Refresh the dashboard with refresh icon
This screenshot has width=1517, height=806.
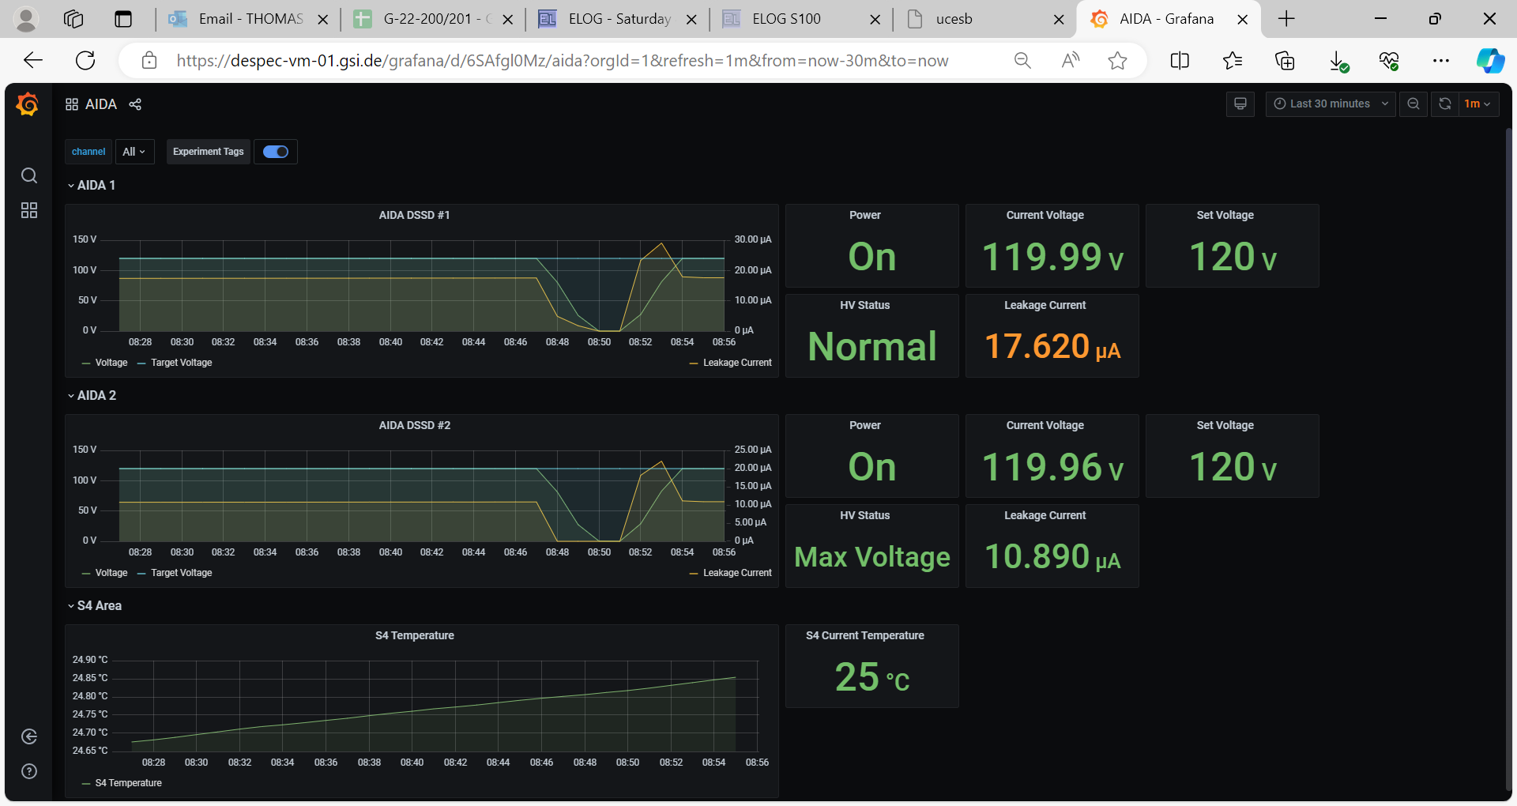click(x=1444, y=104)
